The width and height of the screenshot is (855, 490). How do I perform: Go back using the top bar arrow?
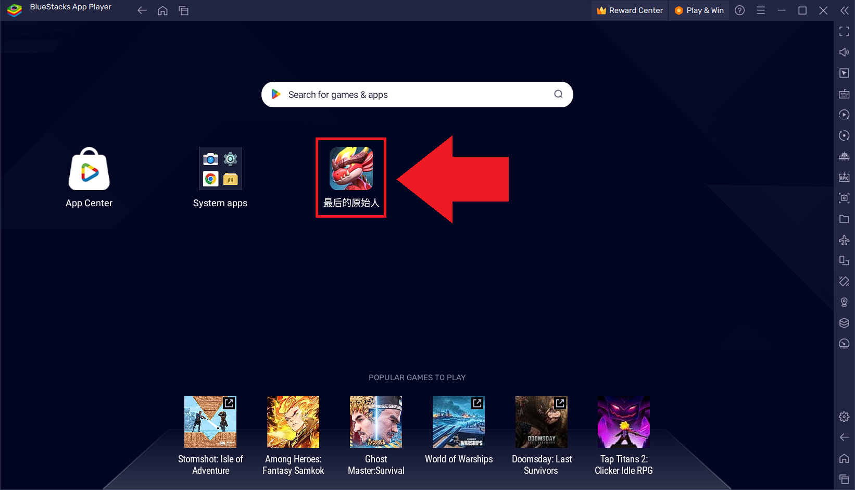(142, 10)
